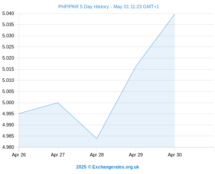
Task: Select the Apr 28 axis label
Action: [97, 155]
